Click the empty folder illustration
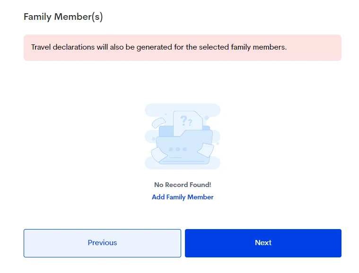The image size is (359, 273). 183,142
